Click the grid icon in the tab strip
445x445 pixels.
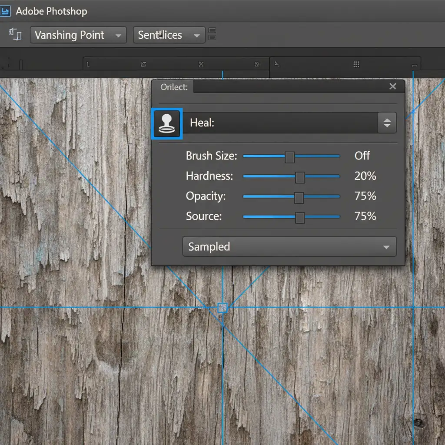[x=356, y=64]
